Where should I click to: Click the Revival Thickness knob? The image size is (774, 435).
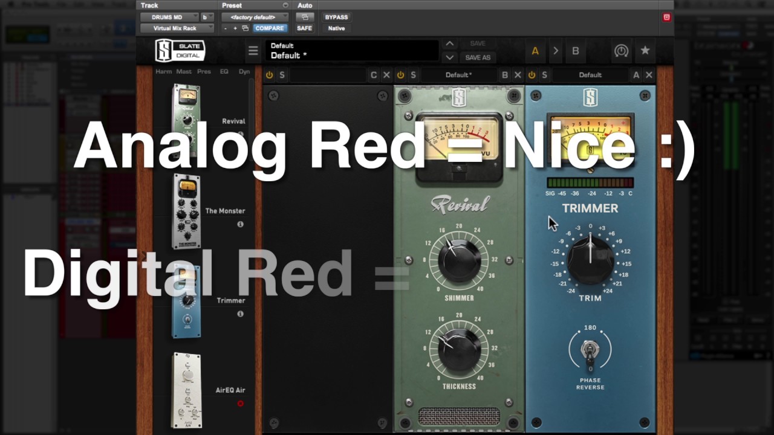coord(459,349)
